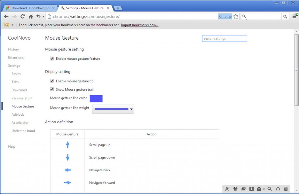Viewport: 299px width, 194px height.
Task: Click Help in the sidebar
Action: 12,147
